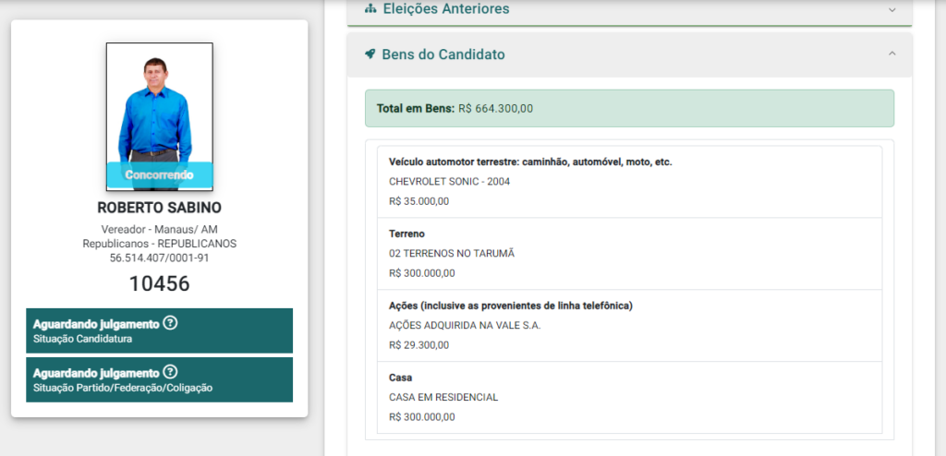Click the name ROBERTO SABINO

point(159,208)
